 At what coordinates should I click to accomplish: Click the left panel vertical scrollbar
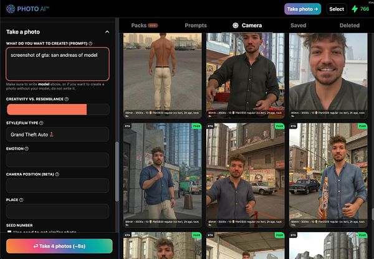(x=117, y=172)
